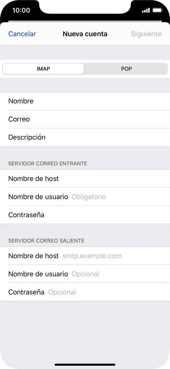The width and height of the screenshot is (170, 369).
Task: Tap the Siguiente button
Action: point(146,34)
